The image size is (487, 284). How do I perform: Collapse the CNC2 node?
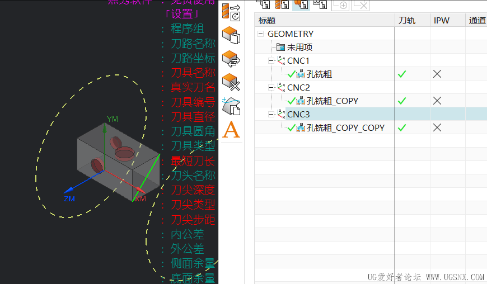(271, 87)
